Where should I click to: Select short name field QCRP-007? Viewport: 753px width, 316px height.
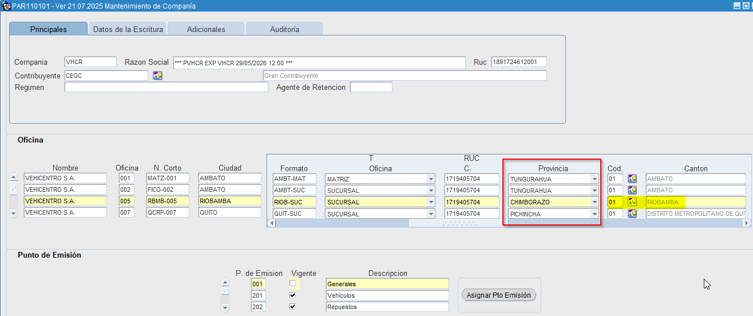(x=168, y=212)
